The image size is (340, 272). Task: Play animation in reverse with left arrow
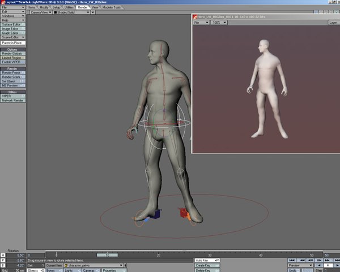[319, 265]
